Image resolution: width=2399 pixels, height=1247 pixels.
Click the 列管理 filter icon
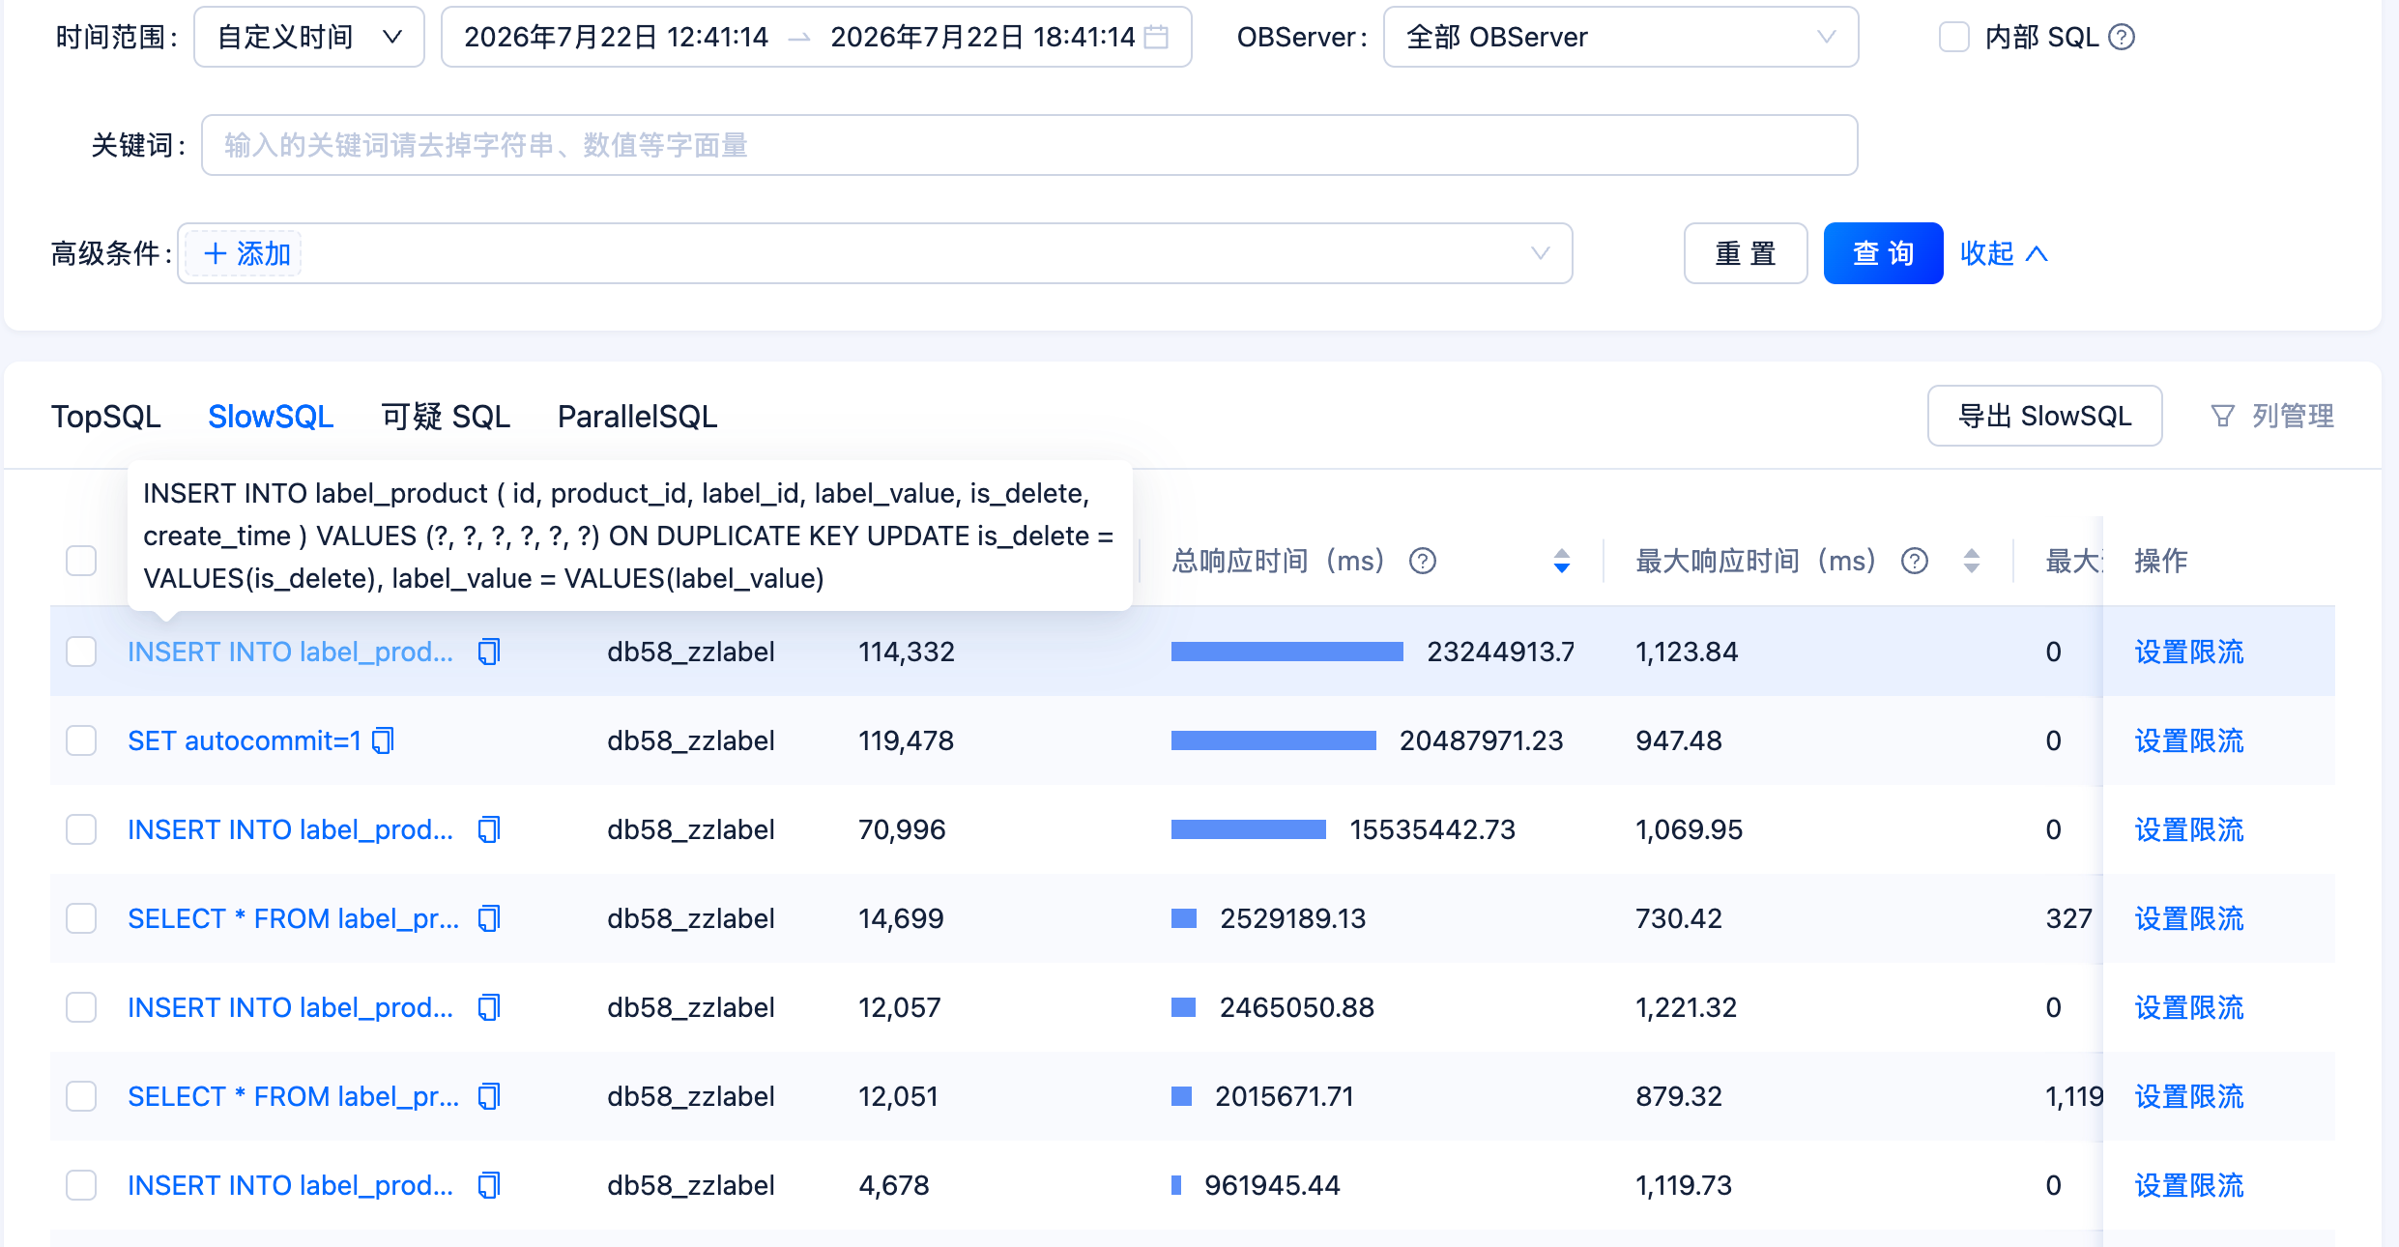point(2223,416)
